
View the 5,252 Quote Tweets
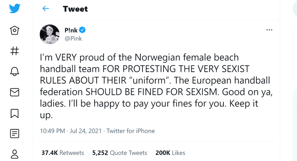click(120, 153)
